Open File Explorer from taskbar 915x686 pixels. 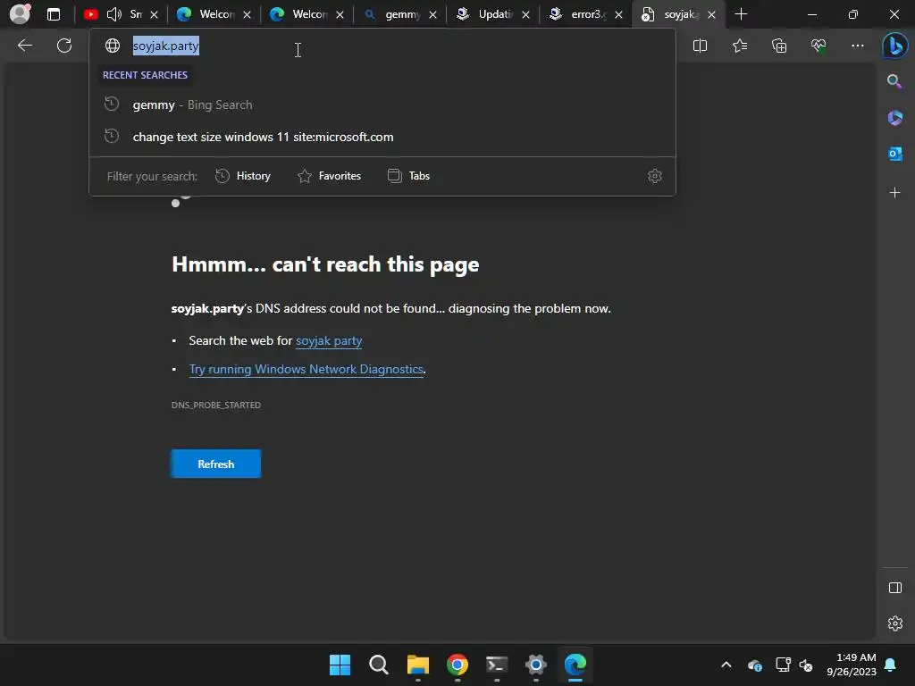pyautogui.click(x=418, y=665)
